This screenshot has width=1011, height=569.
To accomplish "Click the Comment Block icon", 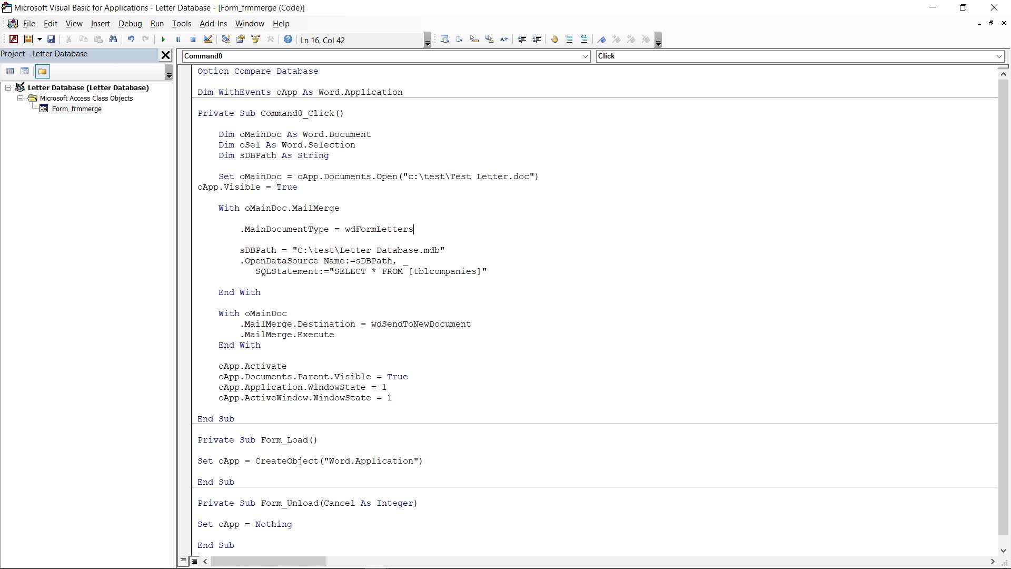I will click(569, 40).
